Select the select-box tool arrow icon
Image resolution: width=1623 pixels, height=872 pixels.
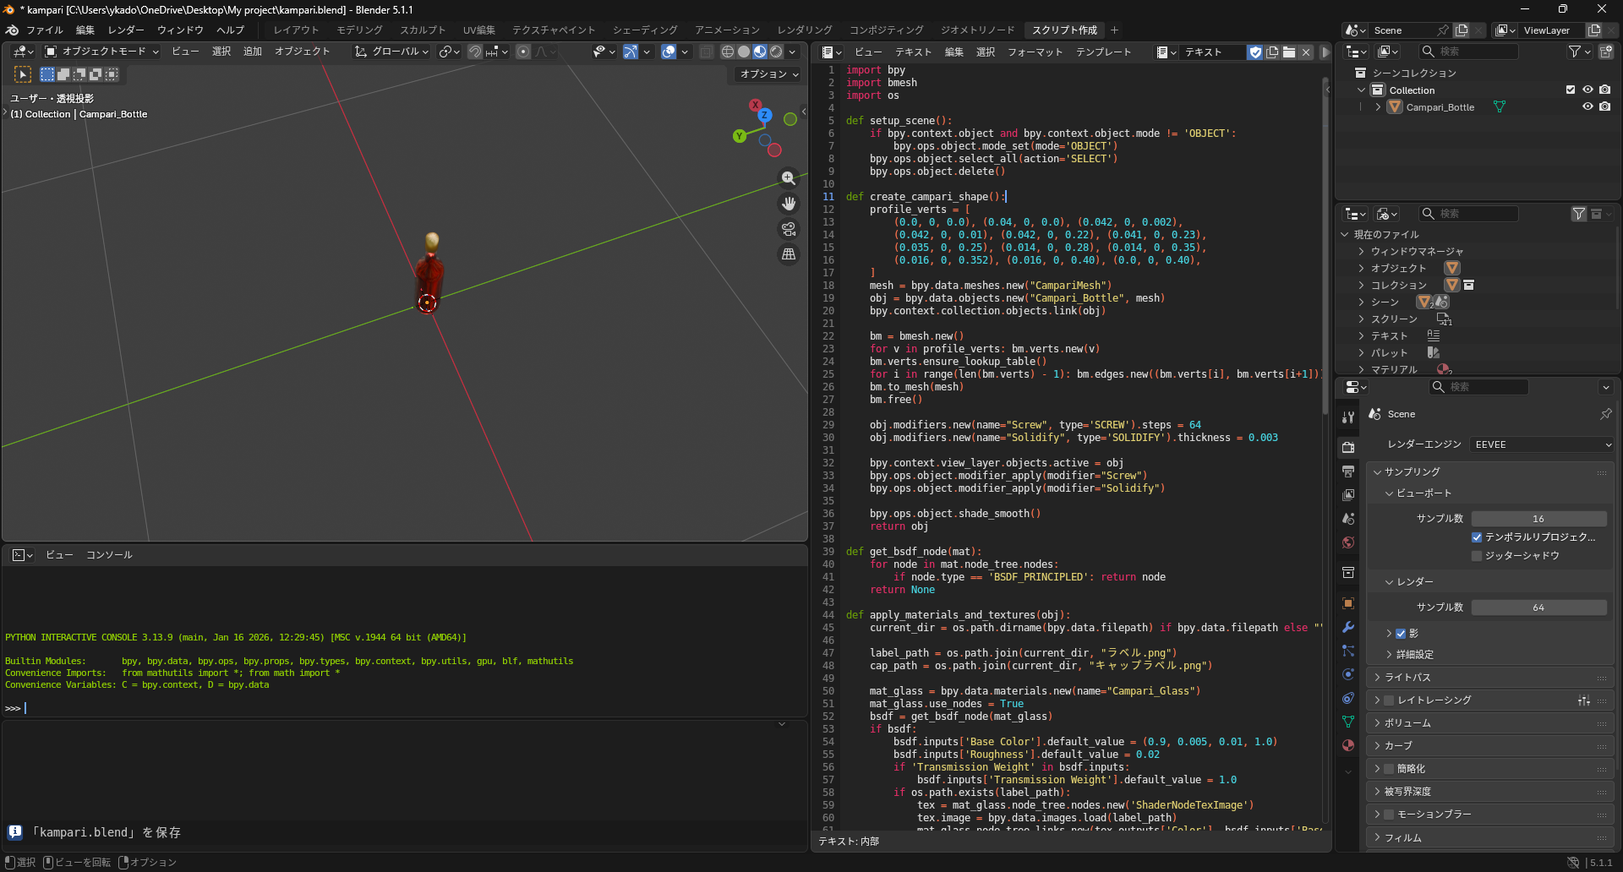point(23,74)
